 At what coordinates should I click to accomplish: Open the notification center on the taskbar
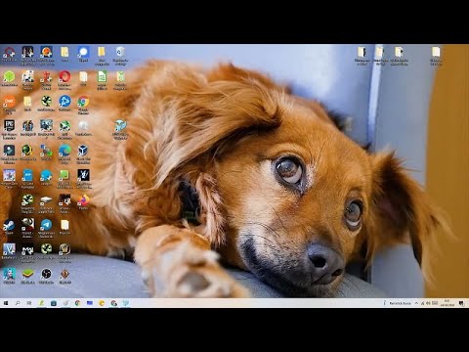(x=461, y=303)
